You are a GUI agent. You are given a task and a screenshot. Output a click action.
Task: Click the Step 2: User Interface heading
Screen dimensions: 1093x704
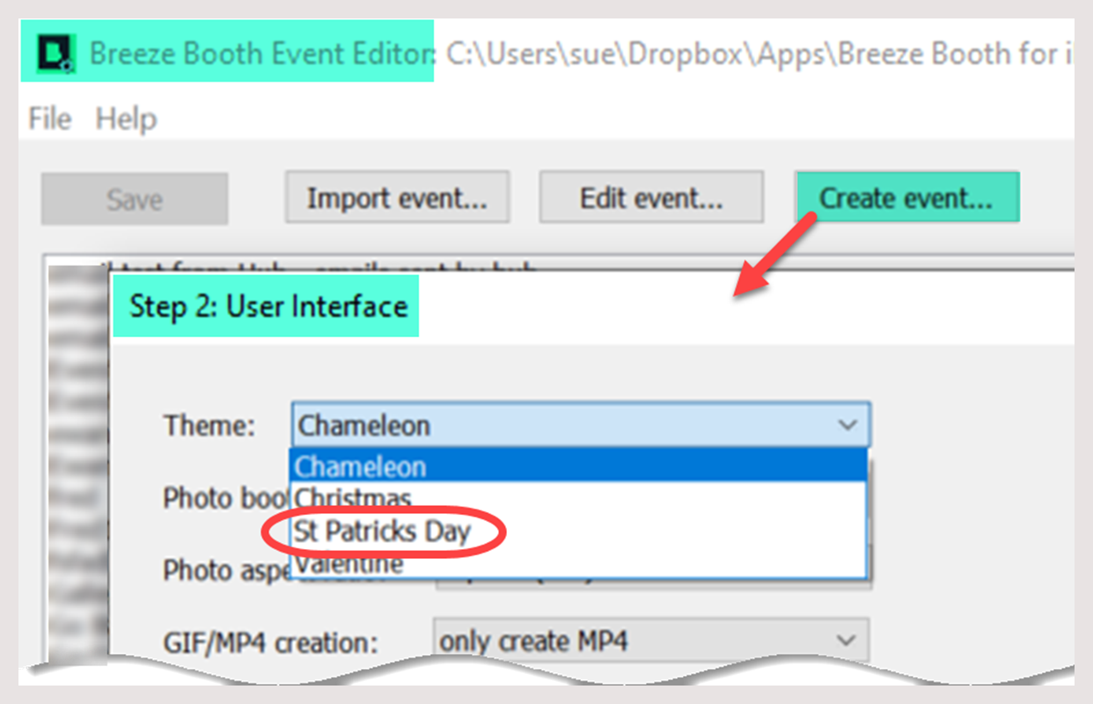(268, 306)
